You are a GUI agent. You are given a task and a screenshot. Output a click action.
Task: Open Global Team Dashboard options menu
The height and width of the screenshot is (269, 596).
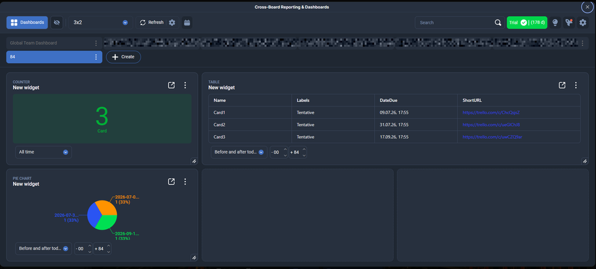(x=96, y=43)
